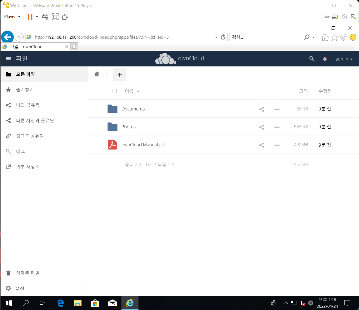Open more actions for Photos
This screenshot has height=310, width=359.
point(277,127)
